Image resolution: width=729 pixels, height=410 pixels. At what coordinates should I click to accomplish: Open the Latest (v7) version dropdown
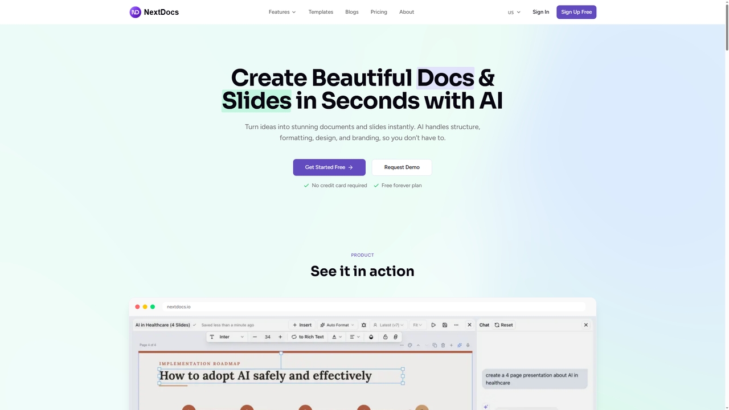pyautogui.click(x=388, y=325)
